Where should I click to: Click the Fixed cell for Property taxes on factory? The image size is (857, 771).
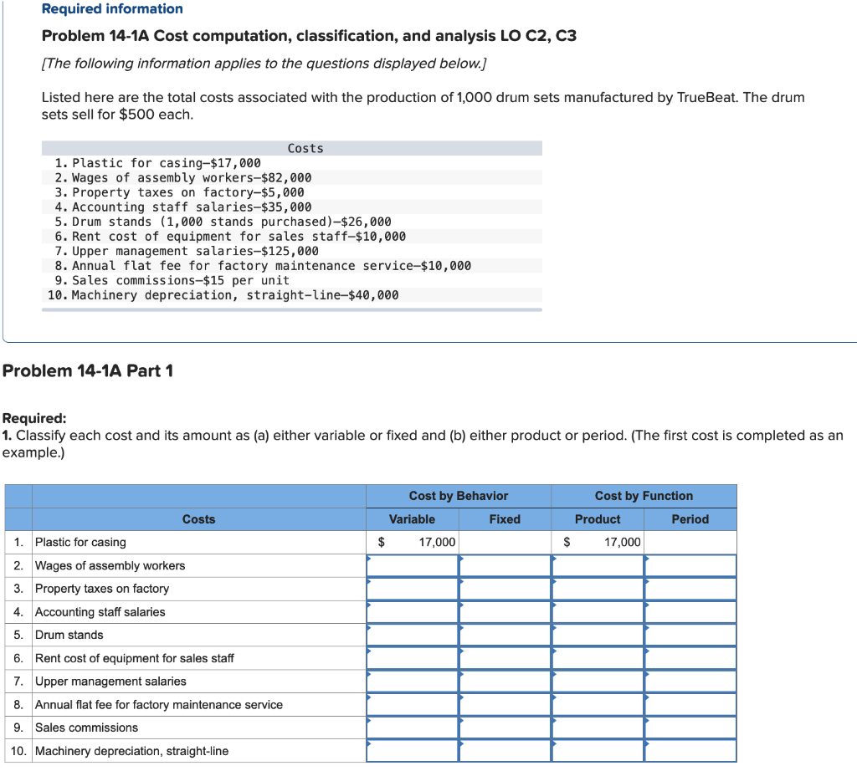[505, 589]
